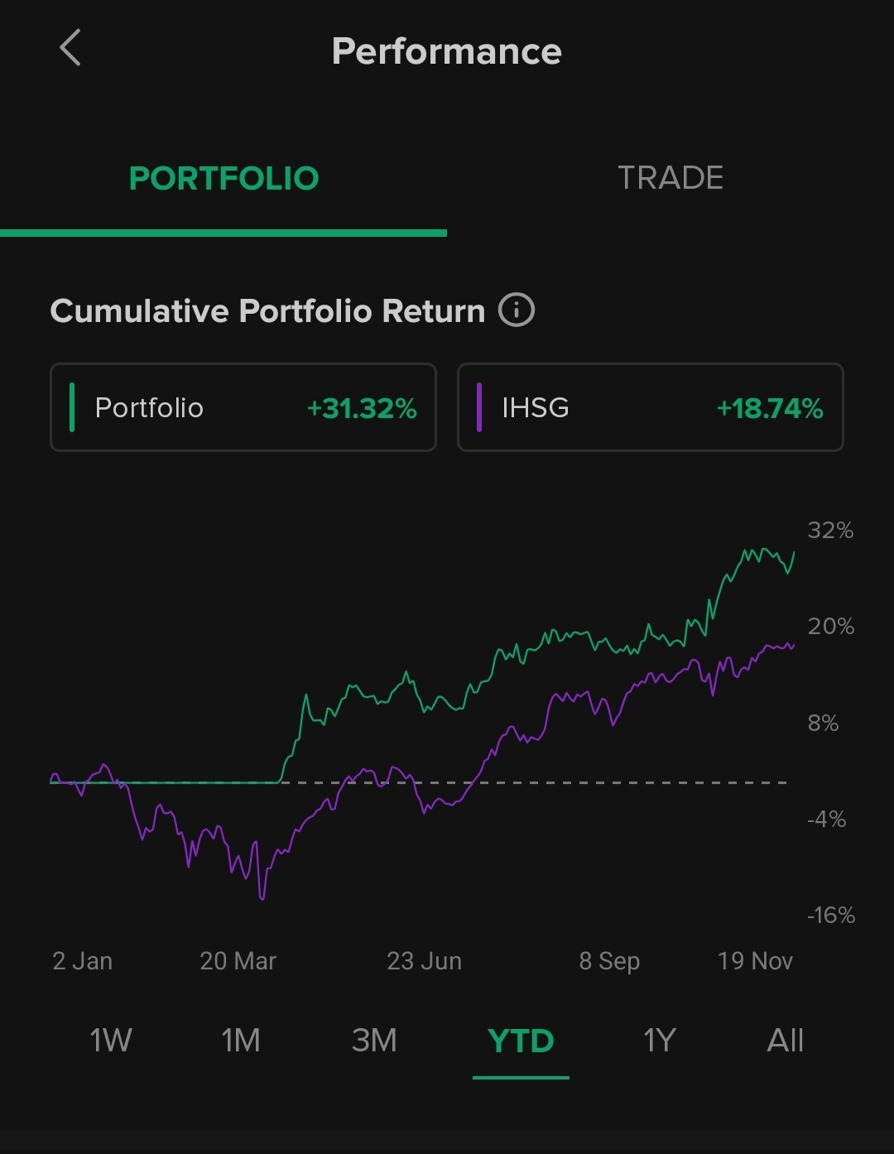This screenshot has width=894, height=1154.
Task: Tap the 8 Sep date marker
Action: click(609, 961)
